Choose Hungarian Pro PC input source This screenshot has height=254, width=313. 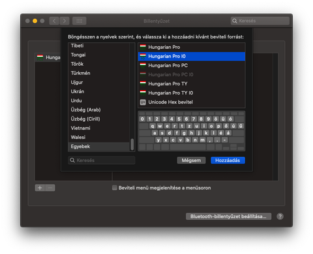(x=192, y=65)
